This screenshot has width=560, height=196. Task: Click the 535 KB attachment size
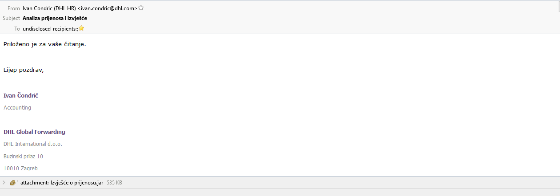coord(115,183)
